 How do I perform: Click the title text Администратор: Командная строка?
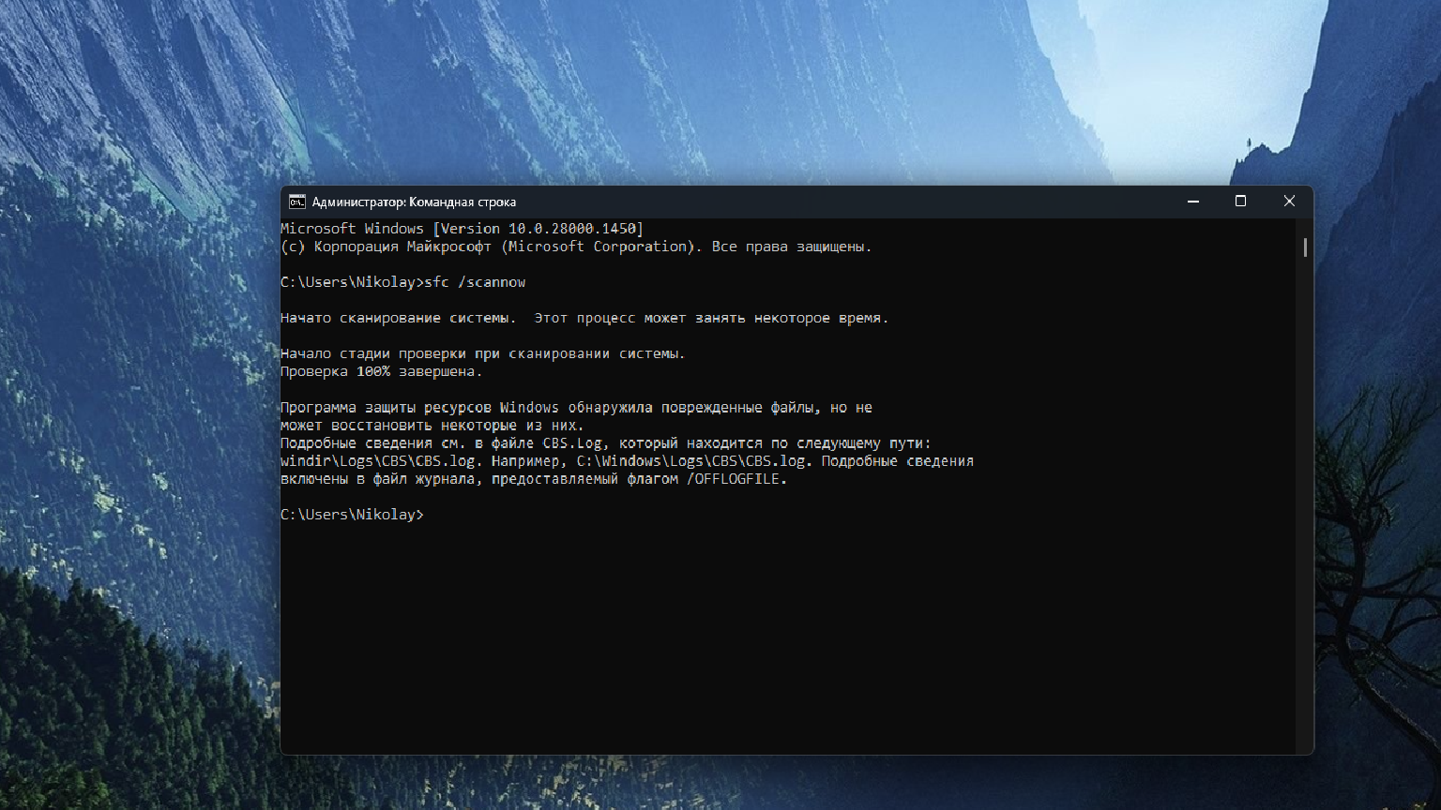click(x=414, y=202)
